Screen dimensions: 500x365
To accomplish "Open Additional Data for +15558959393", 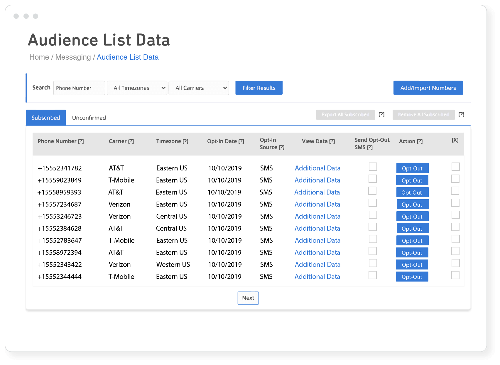I will [317, 192].
